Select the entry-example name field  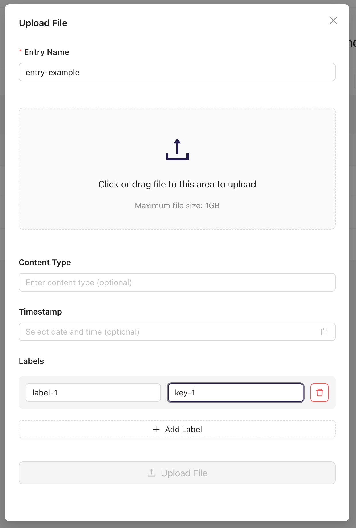[x=177, y=72]
